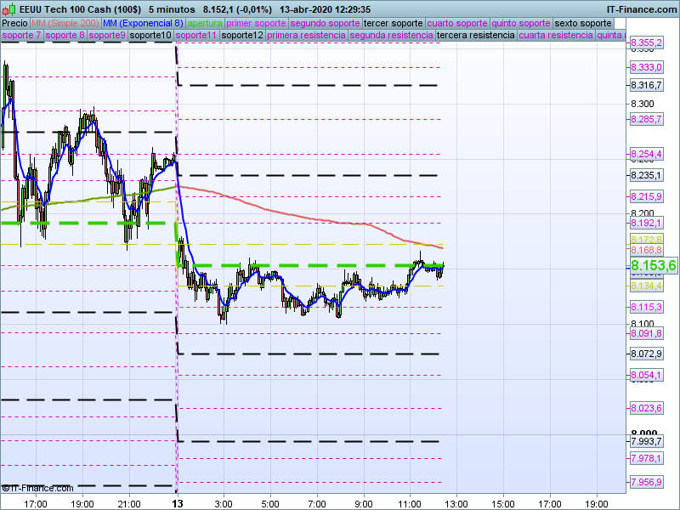Viewport: 680px width, 510px height.
Task: Click the tercera resistencia label
Action: (474, 36)
